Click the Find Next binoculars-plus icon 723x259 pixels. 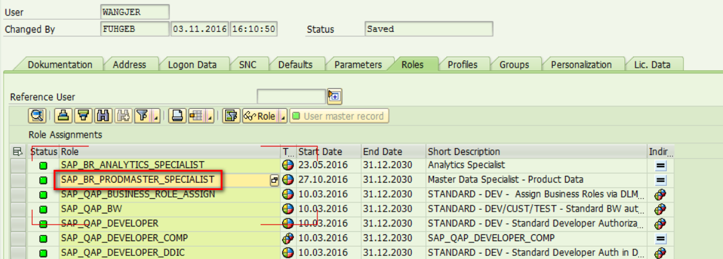(x=123, y=116)
